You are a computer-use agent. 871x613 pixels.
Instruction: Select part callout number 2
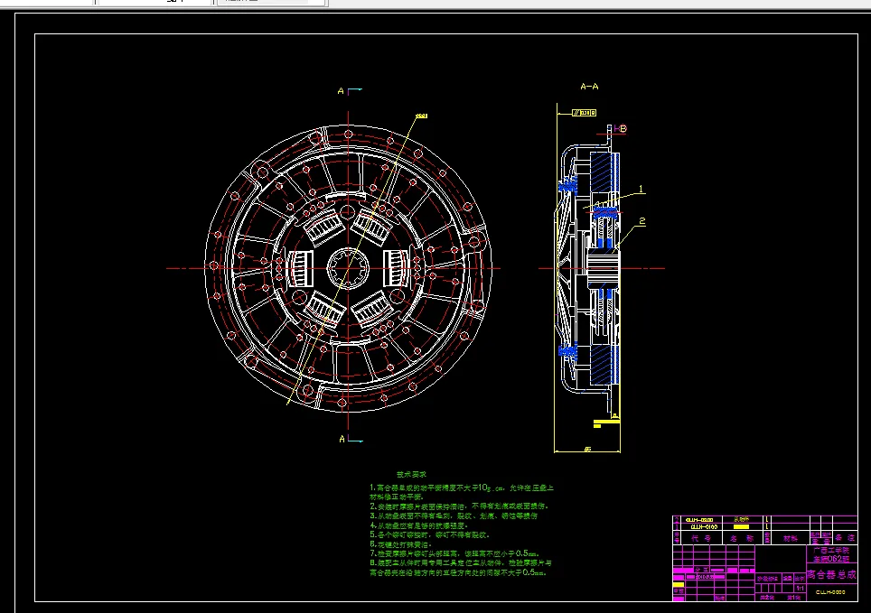point(642,220)
